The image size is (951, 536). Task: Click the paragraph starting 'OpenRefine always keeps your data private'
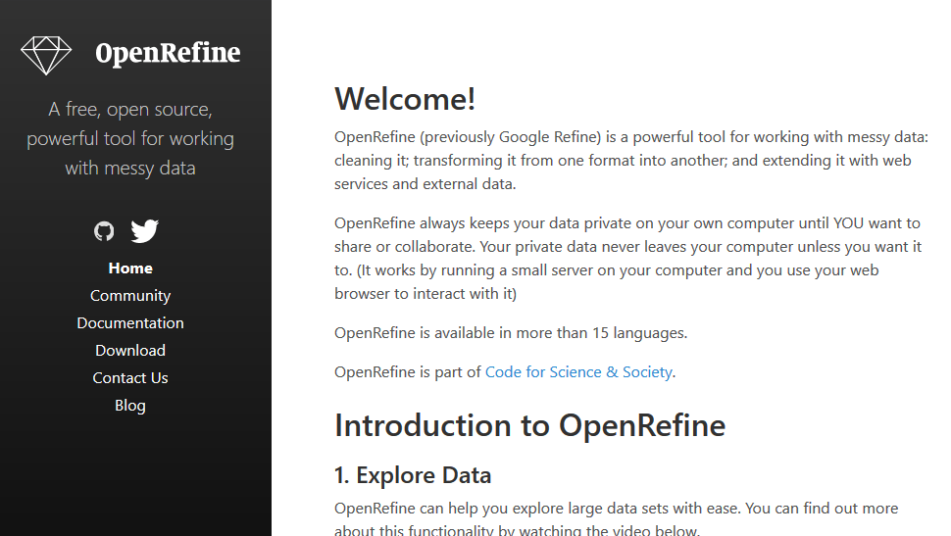pyautogui.click(x=627, y=259)
